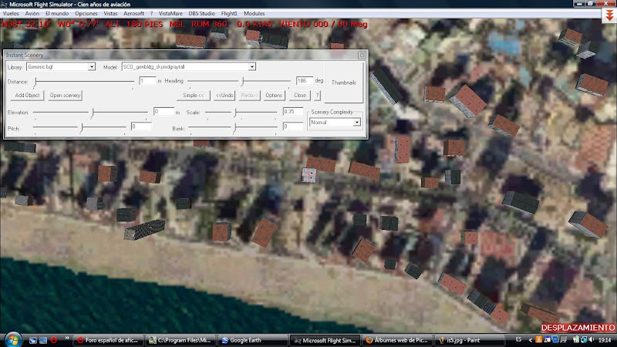Click the 19:14 system clock
Screen dimensions: 617x347
pos(605,340)
